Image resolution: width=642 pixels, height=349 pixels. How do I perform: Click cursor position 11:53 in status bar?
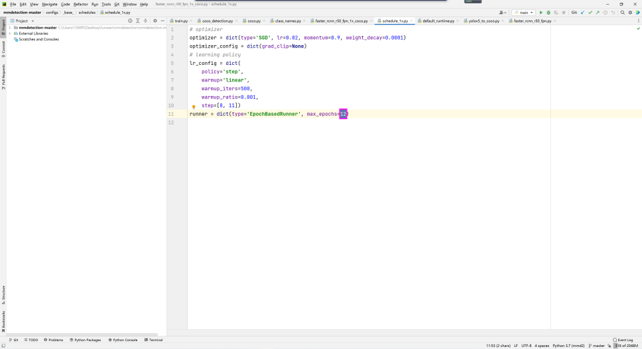[x=498, y=346]
